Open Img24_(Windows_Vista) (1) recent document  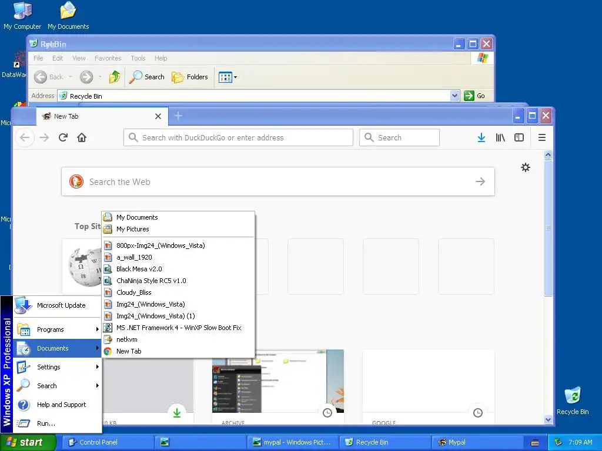178,316
